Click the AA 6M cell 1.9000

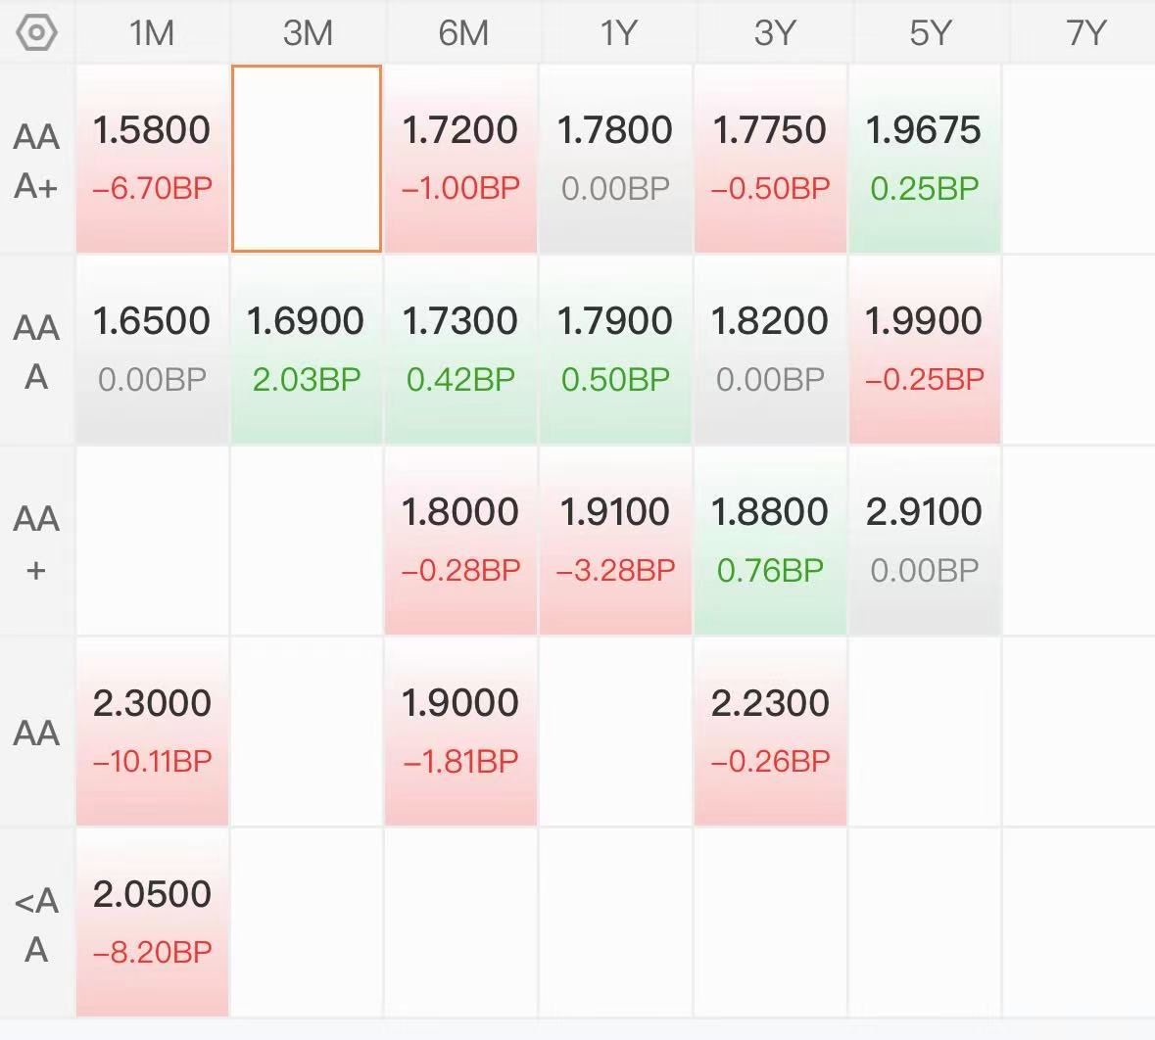[x=460, y=732]
